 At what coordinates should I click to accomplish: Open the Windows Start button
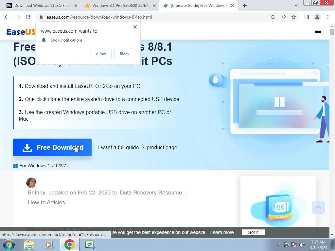[9, 244]
